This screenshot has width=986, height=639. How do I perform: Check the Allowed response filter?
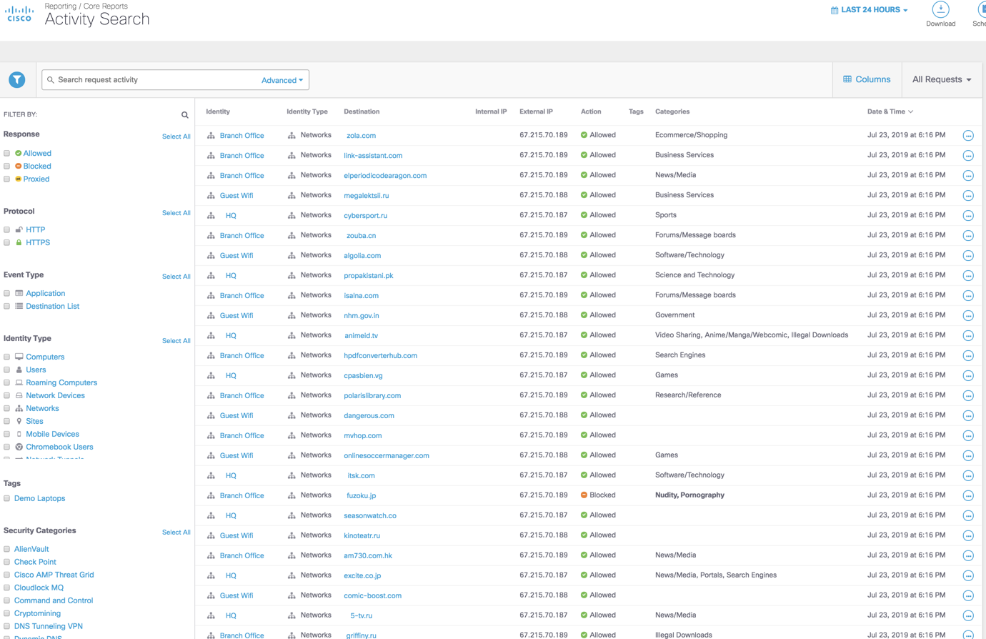[x=7, y=154]
